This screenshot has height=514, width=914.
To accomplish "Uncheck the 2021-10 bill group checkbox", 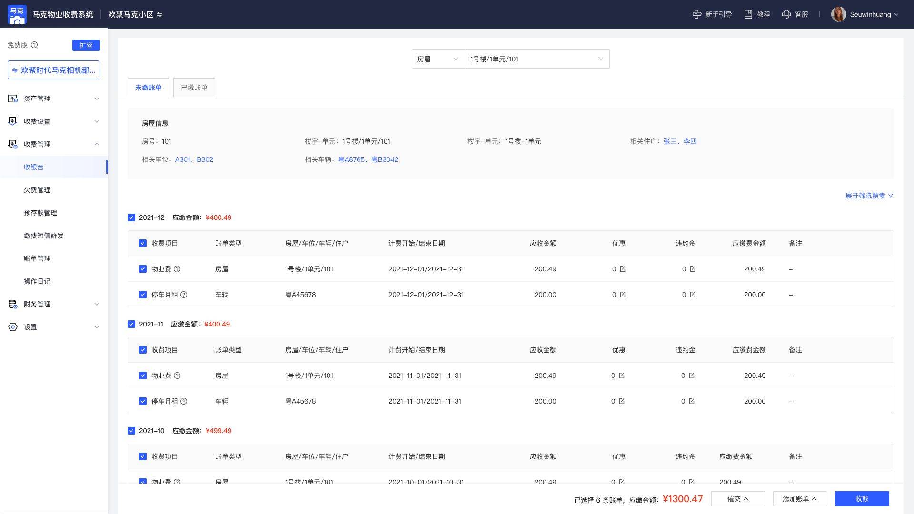I will click(131, 431).
